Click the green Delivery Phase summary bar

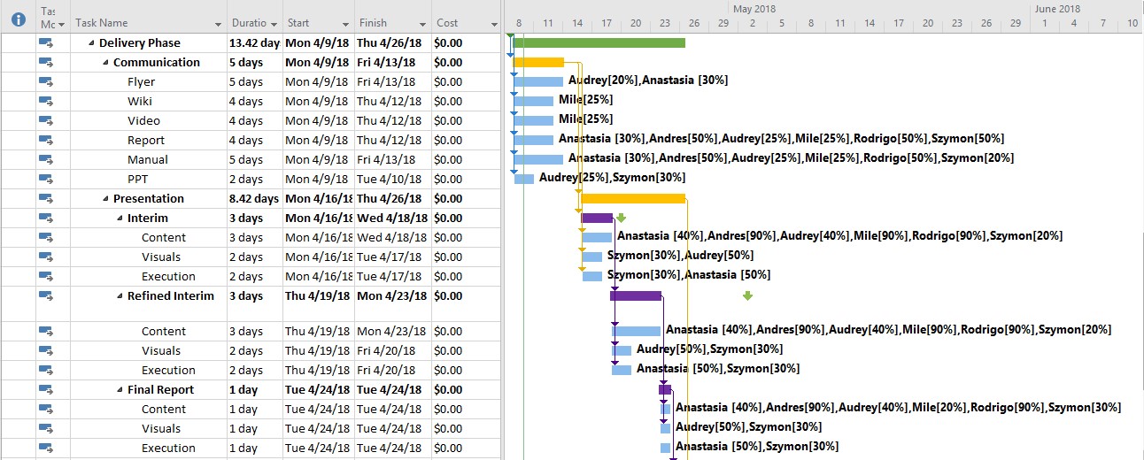pos(599,42)
